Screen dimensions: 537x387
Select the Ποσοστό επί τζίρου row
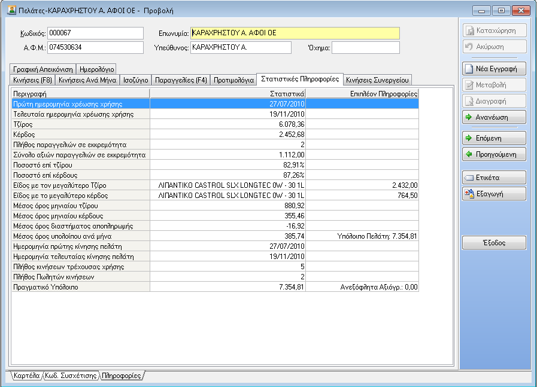[x=215, y=165]
